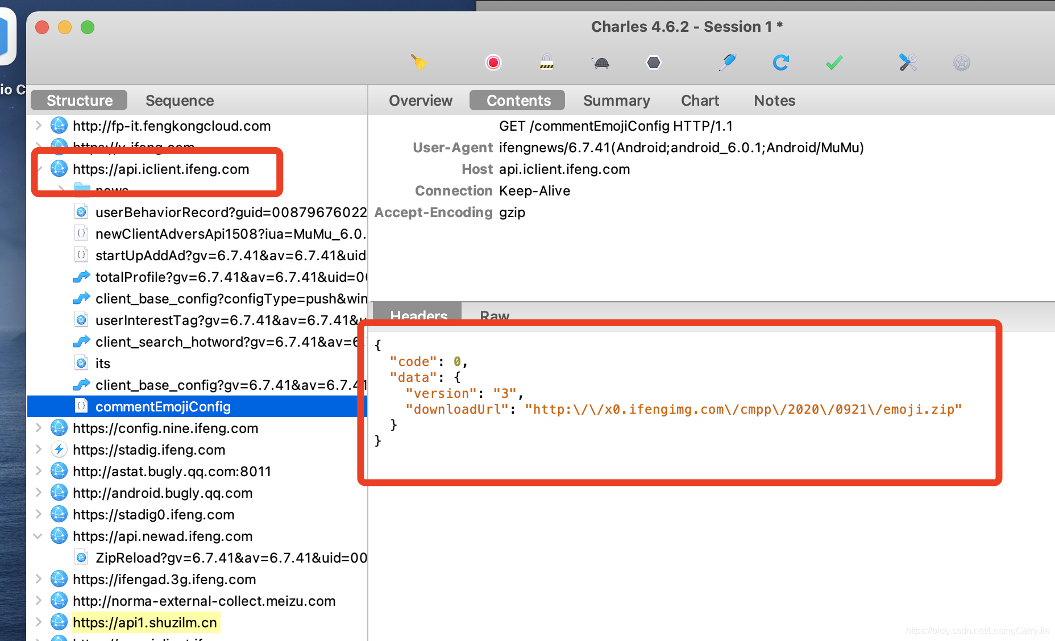Click the globe icon beside config.nine.ifeng.com
This screenshot has width=1055, height=641.
[x=59, y=428]
